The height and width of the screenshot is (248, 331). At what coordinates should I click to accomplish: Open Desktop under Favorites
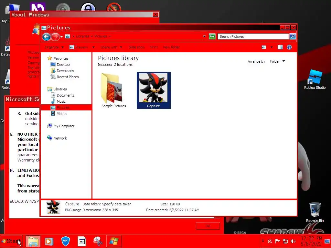pos(63,65)
